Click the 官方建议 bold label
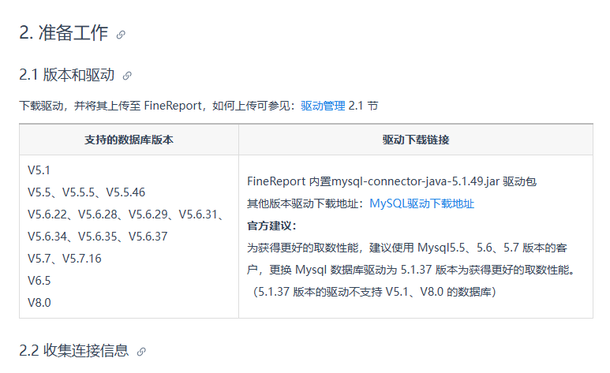 tap(272, 226)
